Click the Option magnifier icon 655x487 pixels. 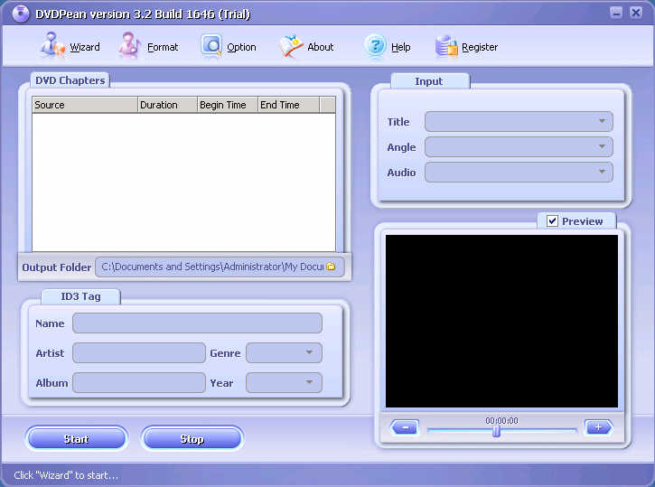(211, 45)
